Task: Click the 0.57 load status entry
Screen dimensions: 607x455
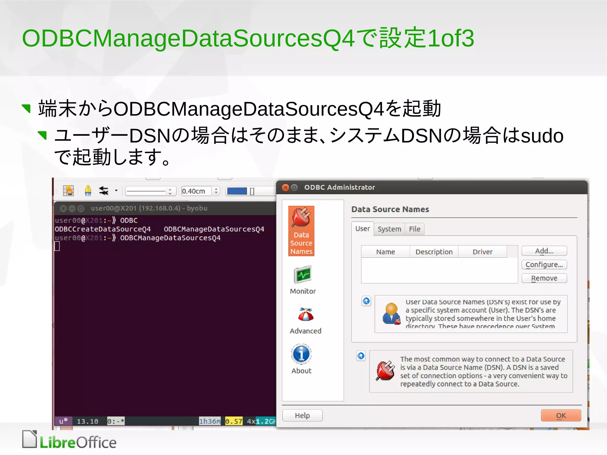Action: (234, 421)
